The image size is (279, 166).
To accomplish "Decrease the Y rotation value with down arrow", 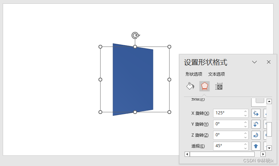I will coord(245,126).
